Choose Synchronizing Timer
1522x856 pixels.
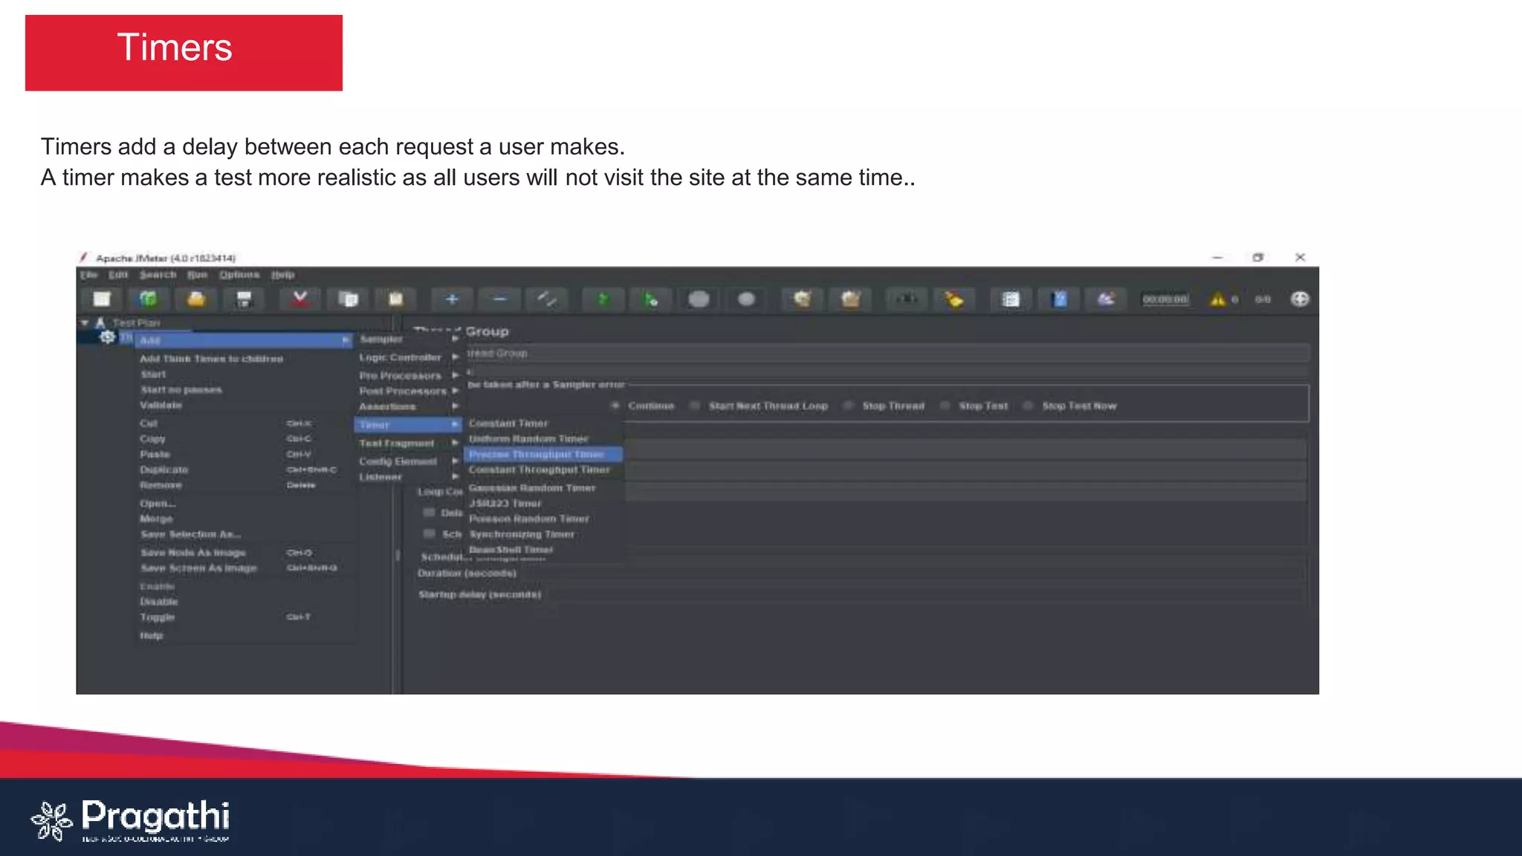(544, 534)
